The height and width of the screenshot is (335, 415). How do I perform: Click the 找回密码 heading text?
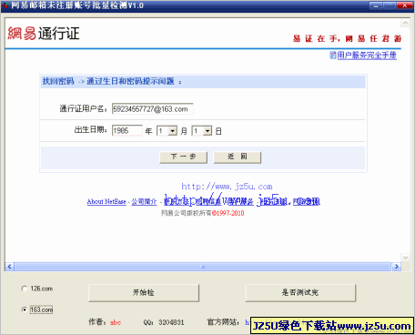[58, 81]
